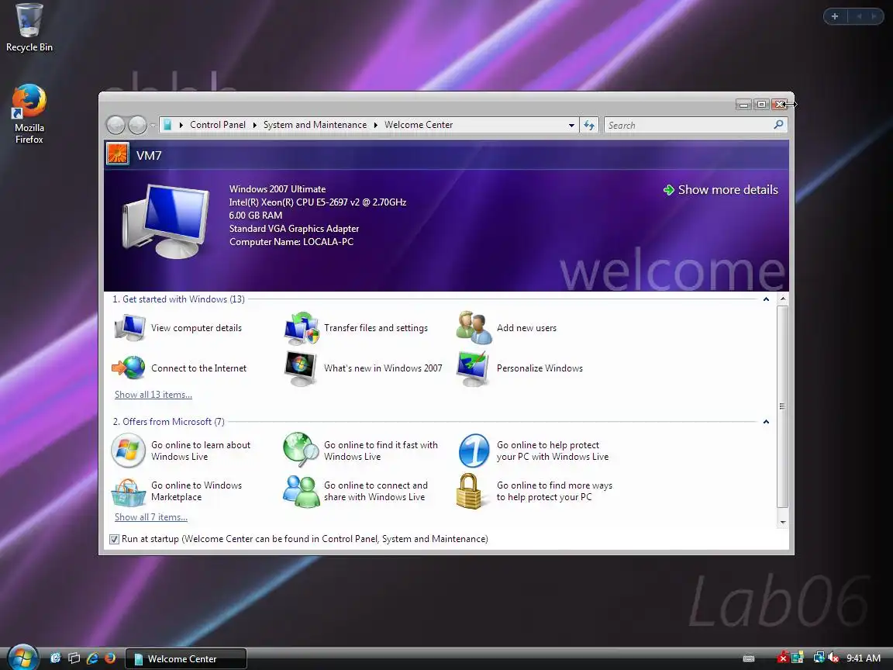Select Welcome Center in the address breadcrumb
Screen dimensions: 893x670
tap(419, 125)
